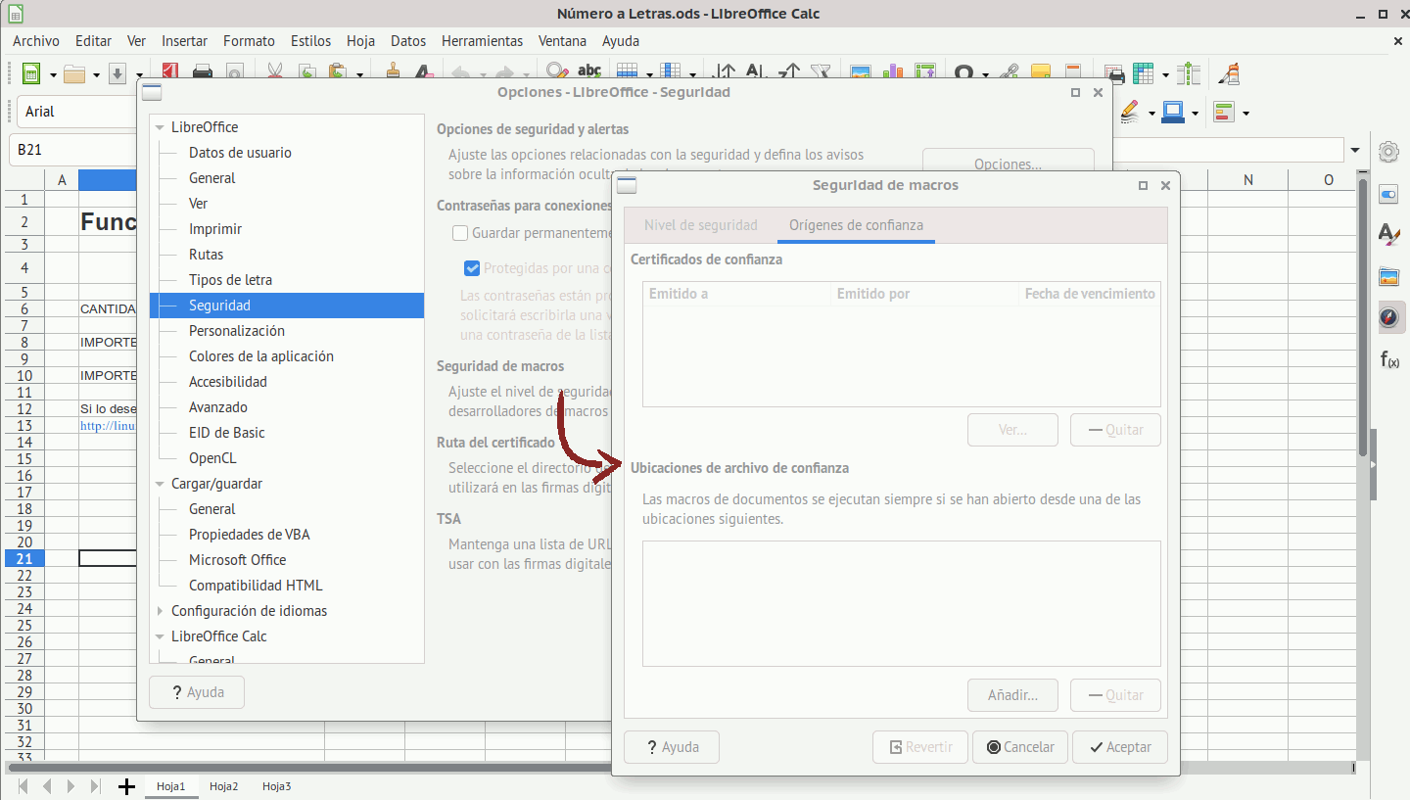The height and width of the screenshot is (800, 1410).
Task: Open the Name Box dropdown arrow
Action: (1355, 150)
